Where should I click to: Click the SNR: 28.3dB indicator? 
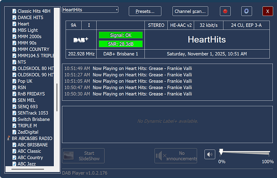(x=121, y=44)
